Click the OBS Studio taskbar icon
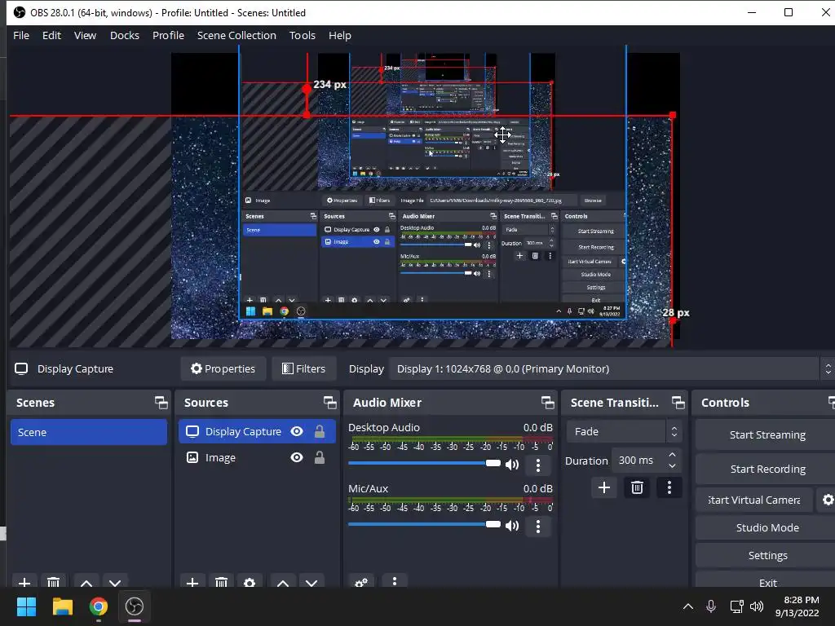The width and height of the screenshot is (835, 626). (x=135, y=606)
